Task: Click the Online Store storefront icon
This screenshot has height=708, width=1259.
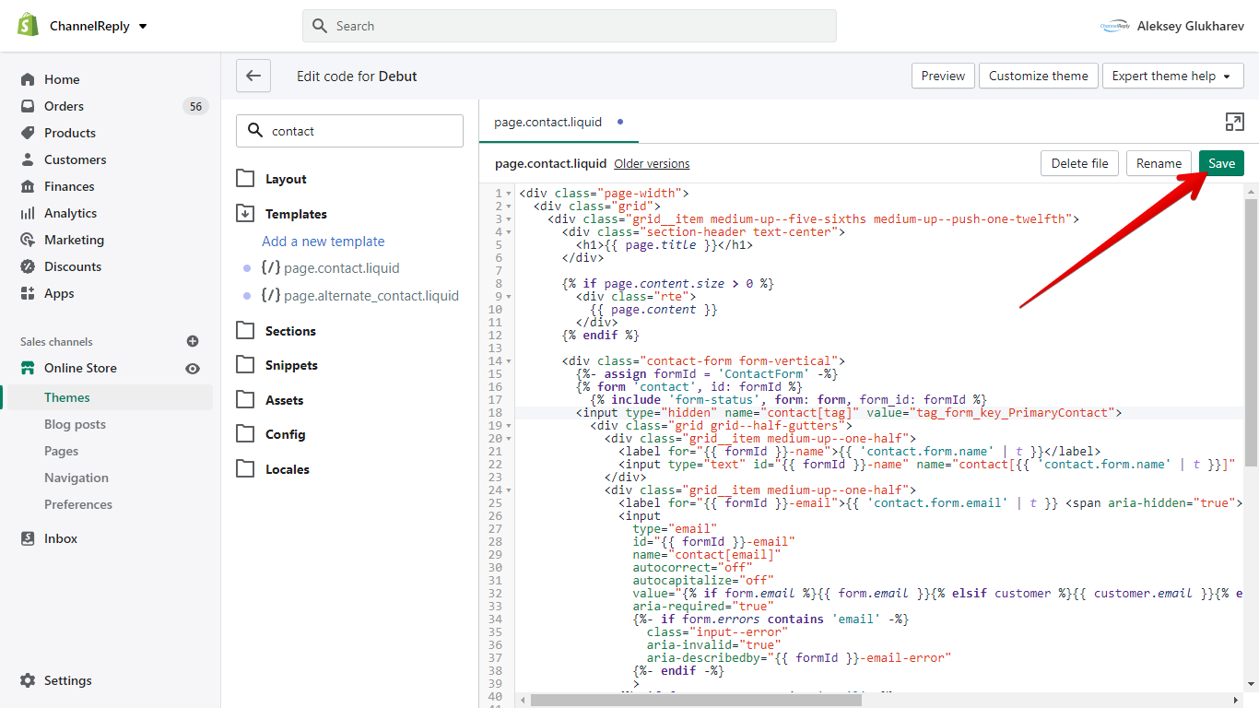Action: click(28, 368)
